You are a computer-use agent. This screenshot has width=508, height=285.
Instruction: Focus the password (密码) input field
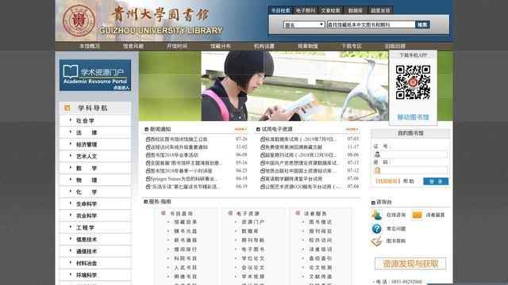click(414, 170)
